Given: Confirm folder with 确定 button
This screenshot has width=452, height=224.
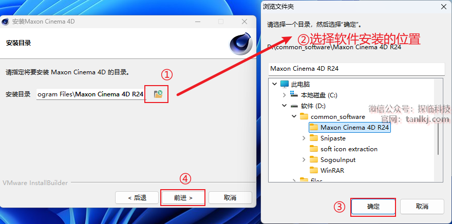Looking at the screenshot, I should pyautogui.click(x=373, y=207).
